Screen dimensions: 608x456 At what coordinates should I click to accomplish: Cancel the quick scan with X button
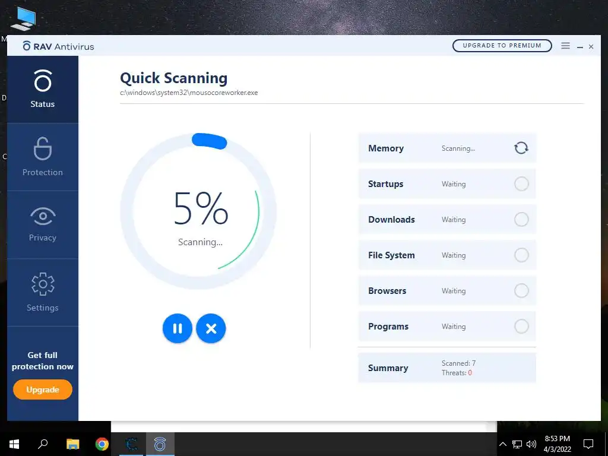(211, 328)
